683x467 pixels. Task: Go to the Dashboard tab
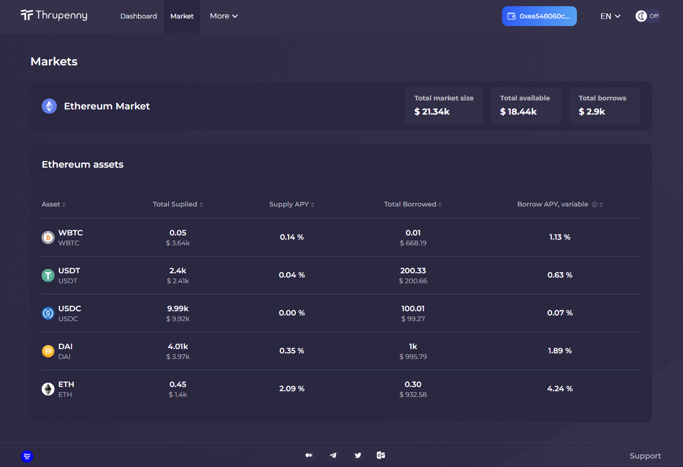click(138, 16)
